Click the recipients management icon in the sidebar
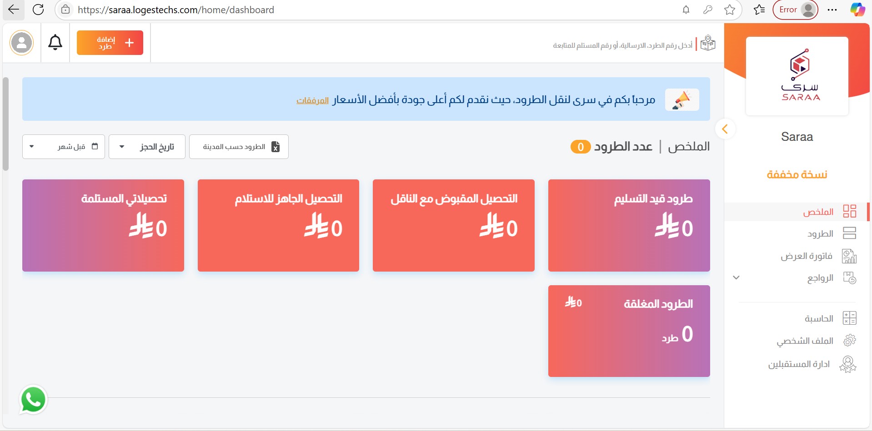 pos(848,364)
